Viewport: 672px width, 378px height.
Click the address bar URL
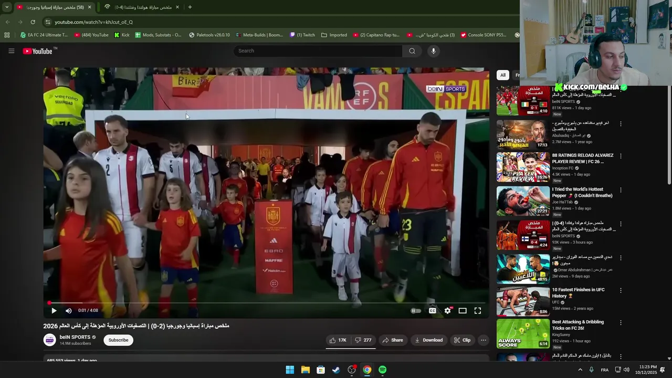tap(94, 22)
